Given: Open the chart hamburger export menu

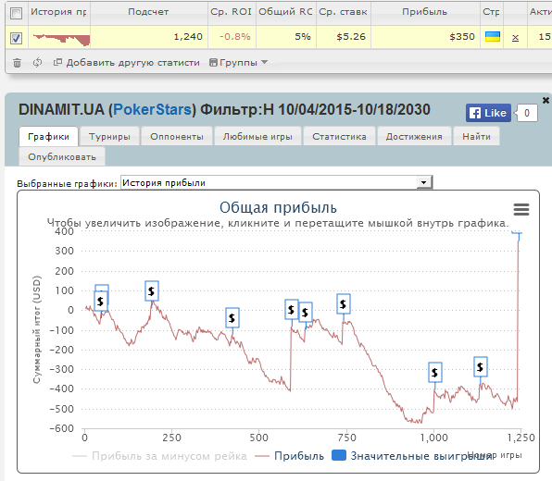Looking at the screenshot, I should pyautogui.click(x=521, y=210).
